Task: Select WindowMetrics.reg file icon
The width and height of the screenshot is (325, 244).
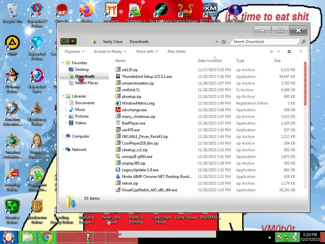Action: pos(118,103)
